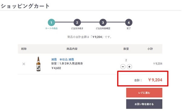Viewport: 182px width, 111px height.
Task: Click the 小計 column header
Action: point(150,49)
